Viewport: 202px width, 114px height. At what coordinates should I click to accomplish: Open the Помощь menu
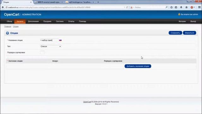82,21
